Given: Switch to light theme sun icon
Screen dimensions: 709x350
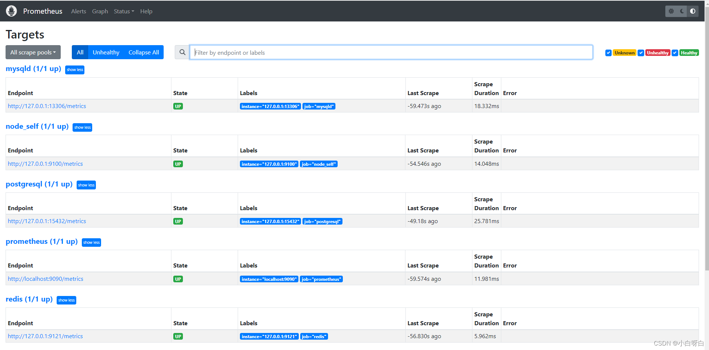Looking at the screenshot, I should [x=671, y=11].
